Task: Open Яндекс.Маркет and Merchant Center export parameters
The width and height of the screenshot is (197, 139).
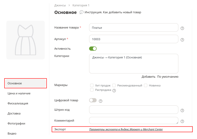Action: click(126, 129)
